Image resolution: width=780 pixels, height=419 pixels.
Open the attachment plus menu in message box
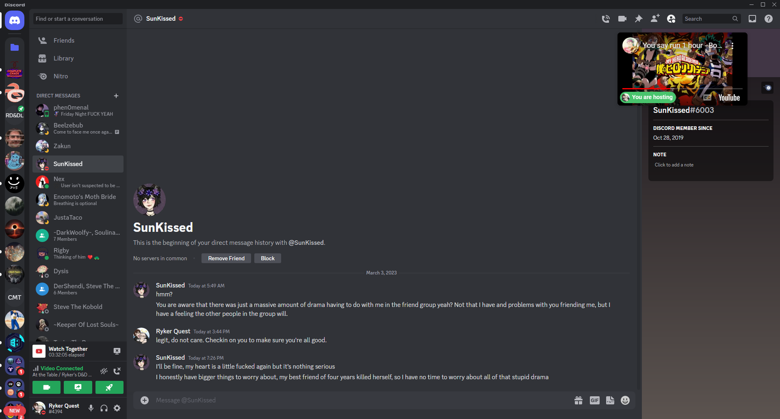[145, 400]
